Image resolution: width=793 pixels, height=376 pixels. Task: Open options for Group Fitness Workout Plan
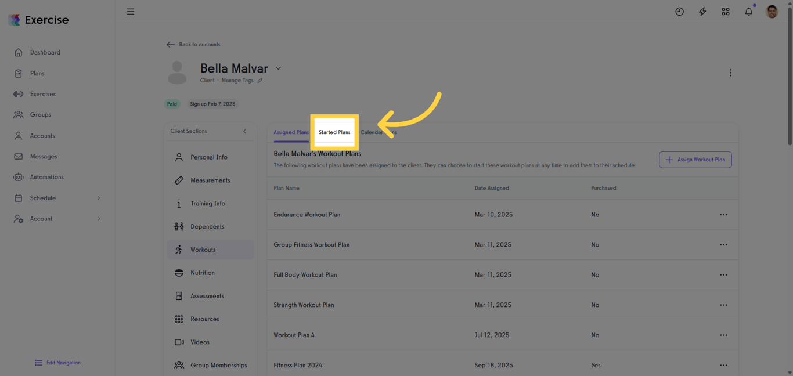723,245
